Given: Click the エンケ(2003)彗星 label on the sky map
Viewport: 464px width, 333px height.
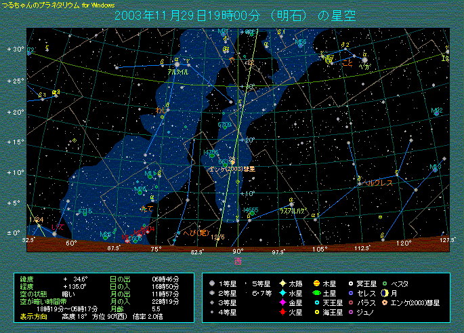Looking at the screenshot, I should 232,168.
